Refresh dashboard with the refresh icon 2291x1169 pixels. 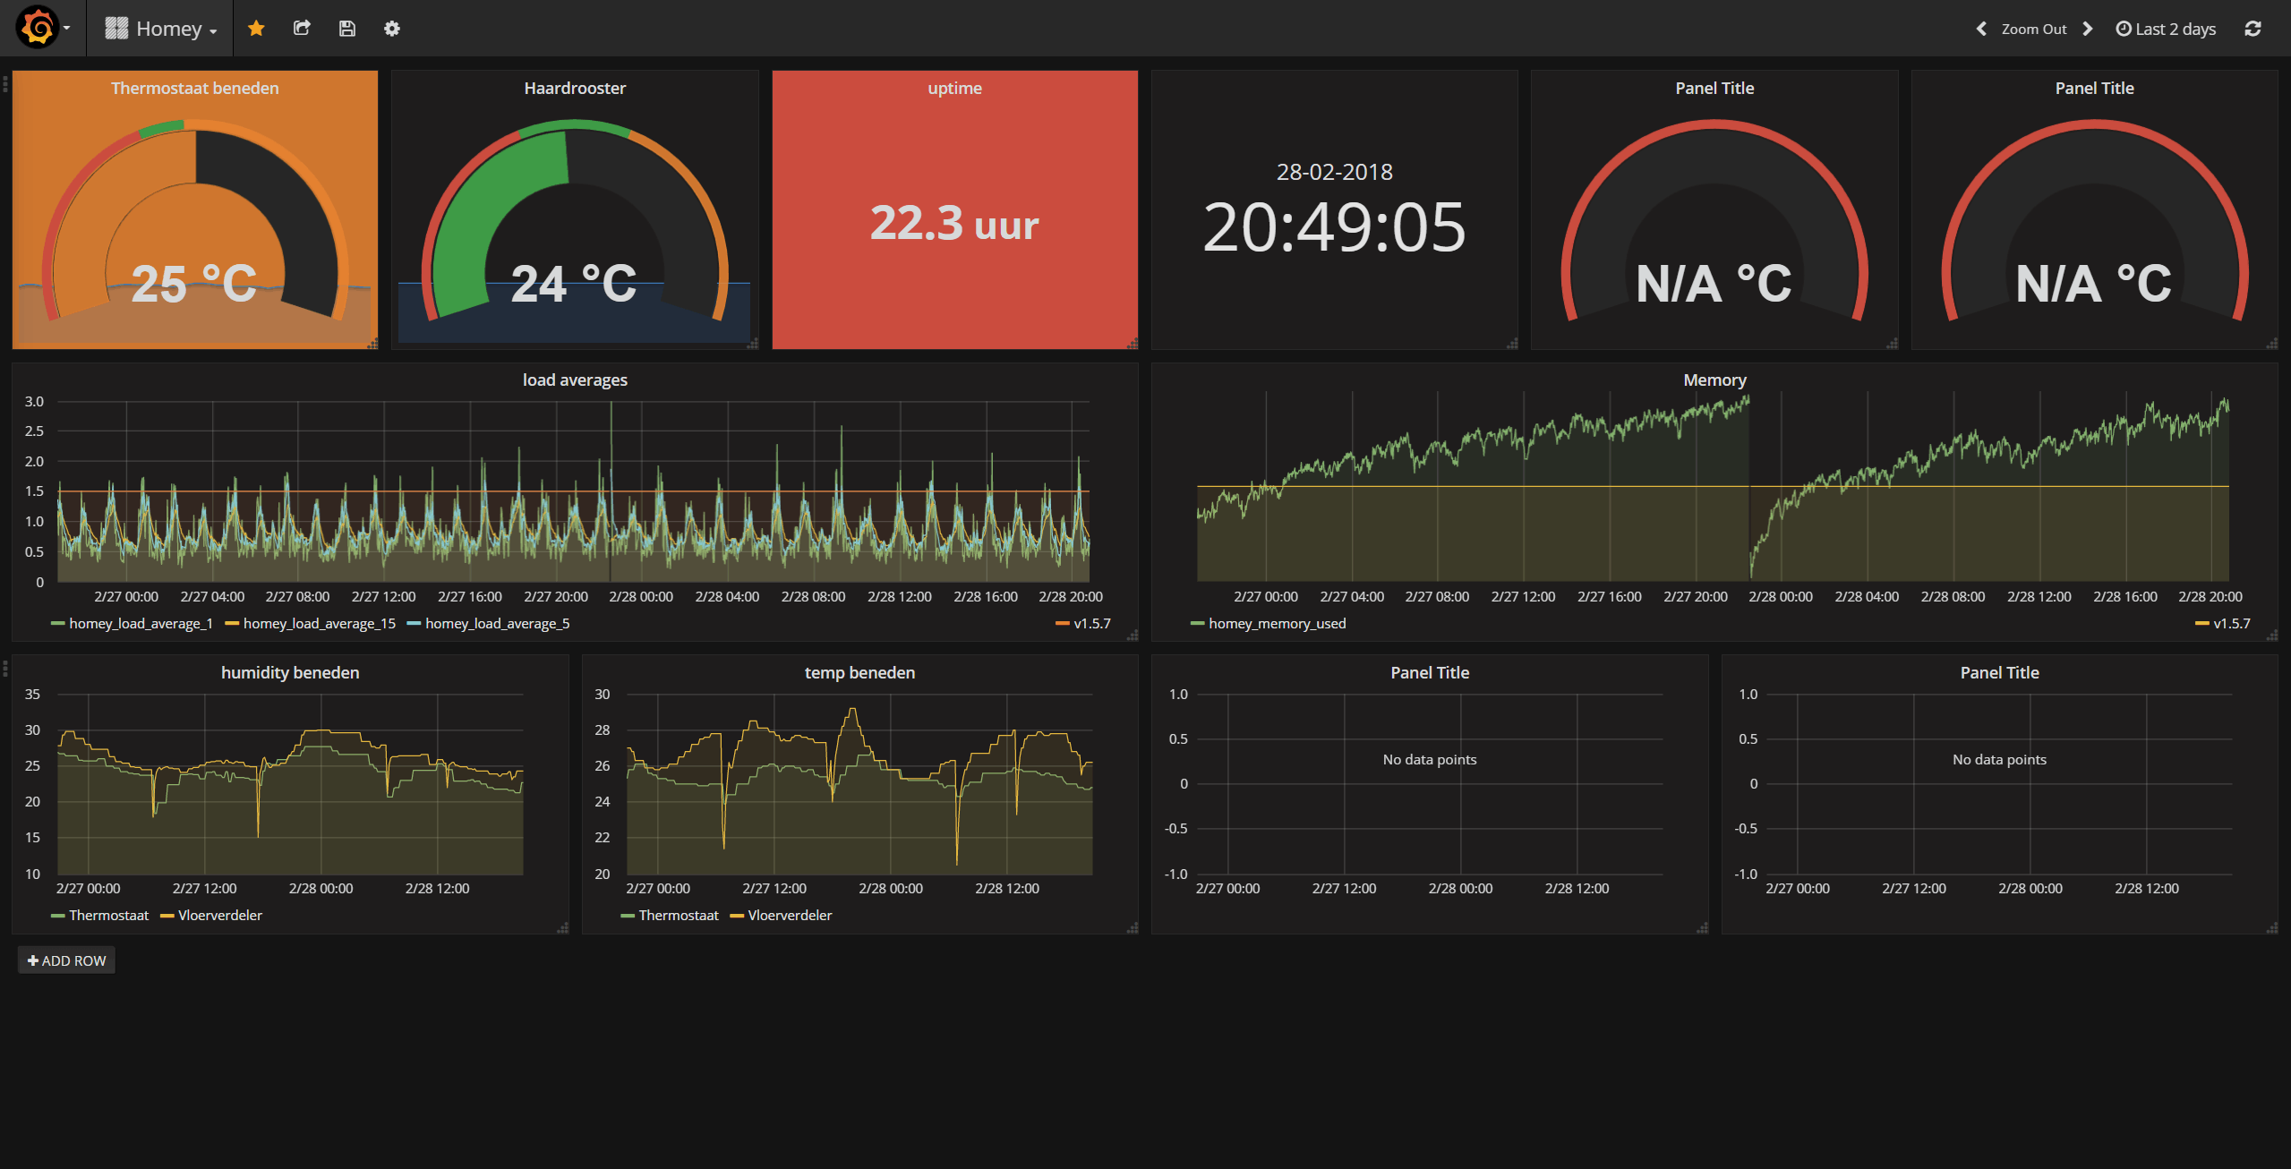[2253, 29]
